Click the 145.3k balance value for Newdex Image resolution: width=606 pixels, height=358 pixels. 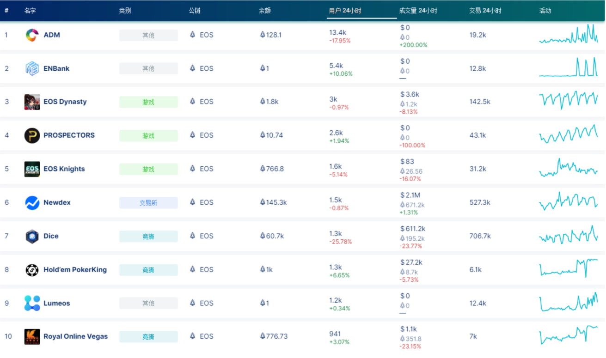273,202
